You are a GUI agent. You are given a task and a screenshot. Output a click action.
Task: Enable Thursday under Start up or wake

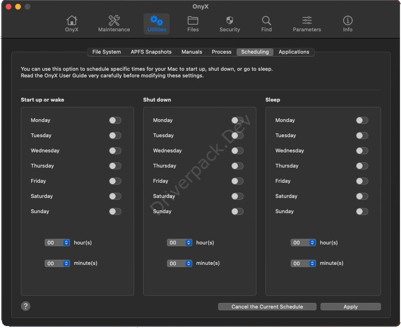point(115,166)
